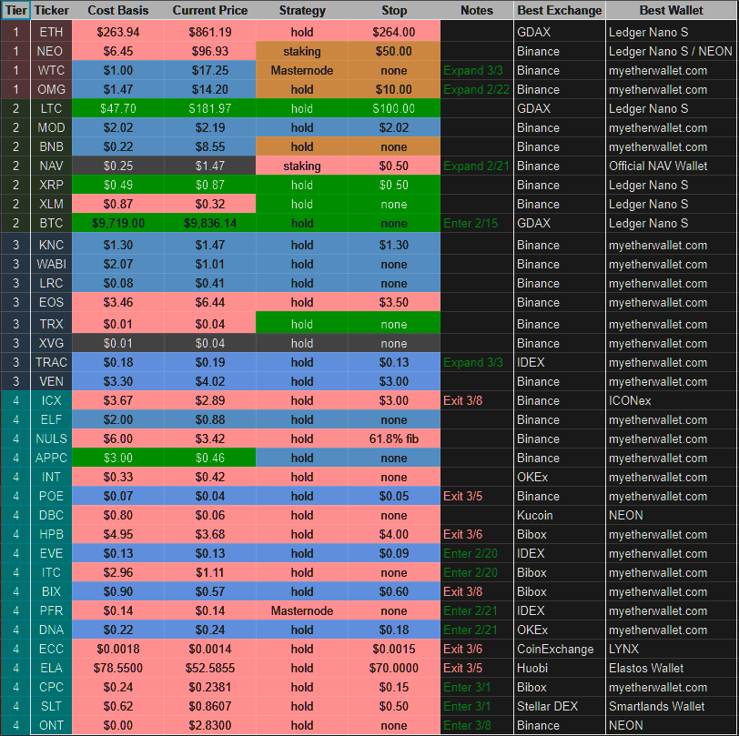Click the Masternode strategy cell in WTC row
Viewport: 739px width, 736px height.
301,70
